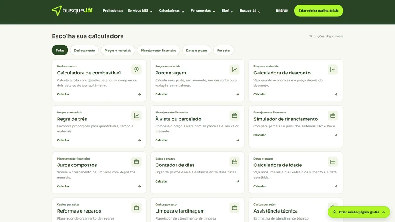
Task: Click the calendar icon on the Calculadora de idade card
Action: (x=333, y=162)
